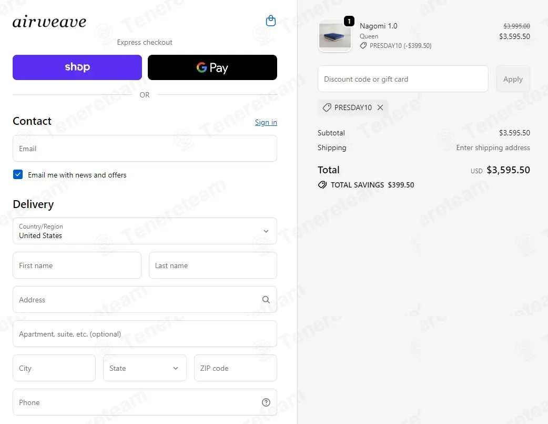Click the ZIP code field
The width and height of the screenshot is (548, 424).
pyautogui.click(x=236, y=368)
